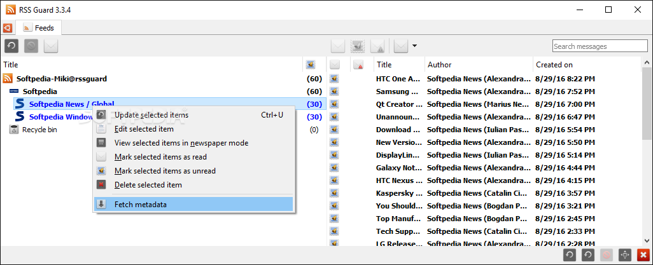Click the first plain envelope in messages toolbar
This screenshot has height=265, width=653.
(338, 46)
